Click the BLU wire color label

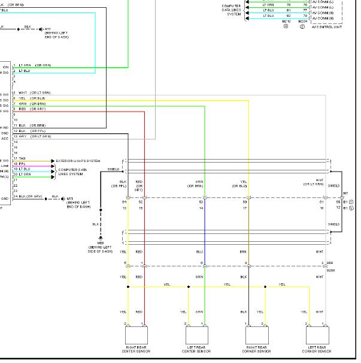199,251
